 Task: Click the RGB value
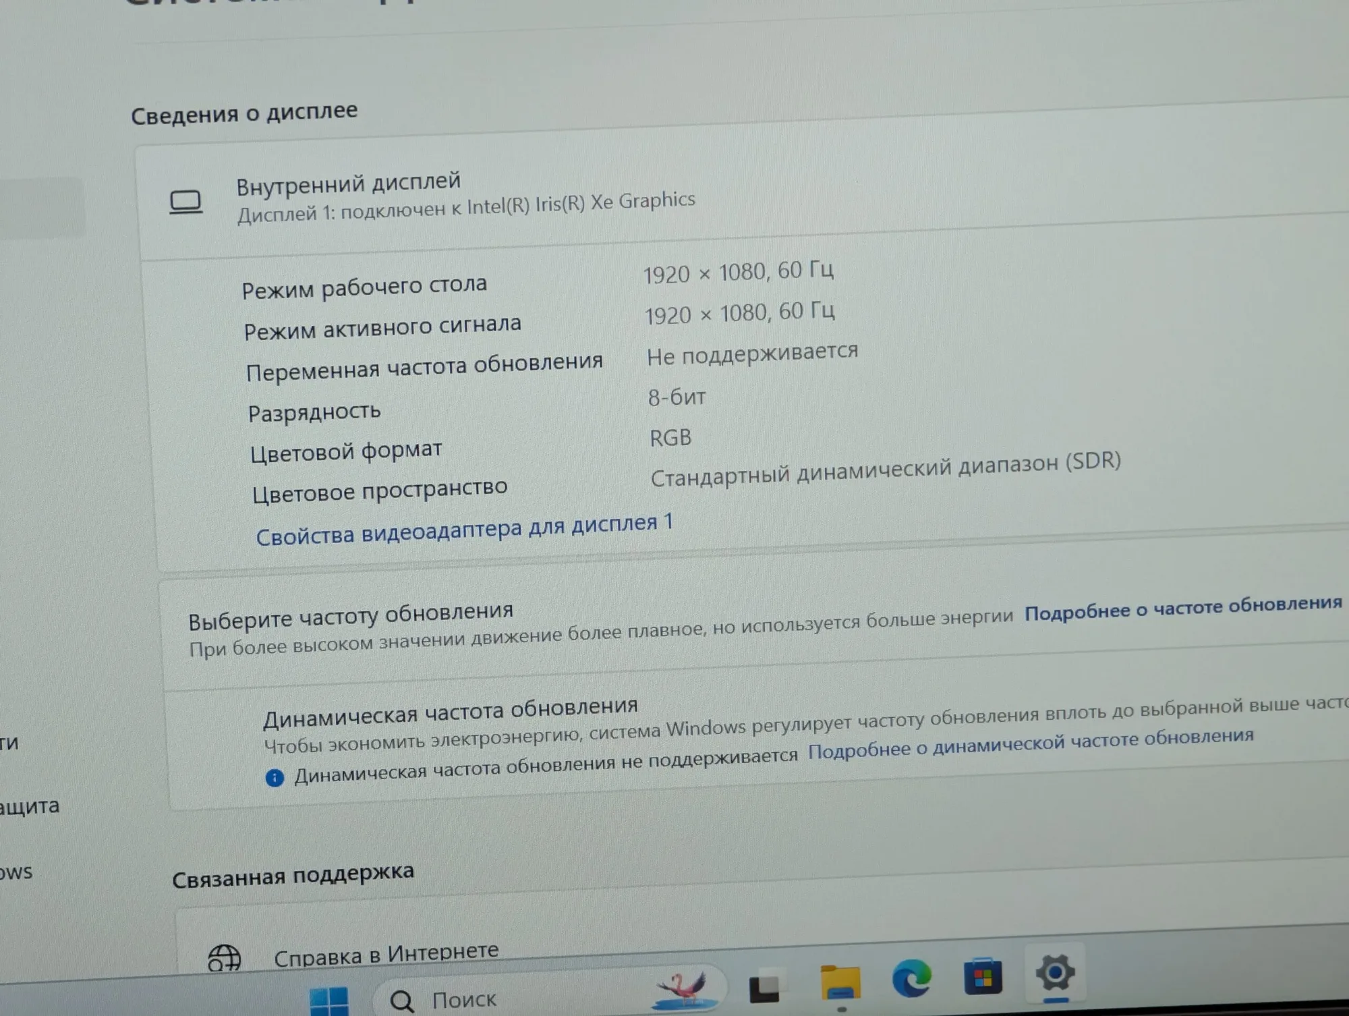[670, 438]
